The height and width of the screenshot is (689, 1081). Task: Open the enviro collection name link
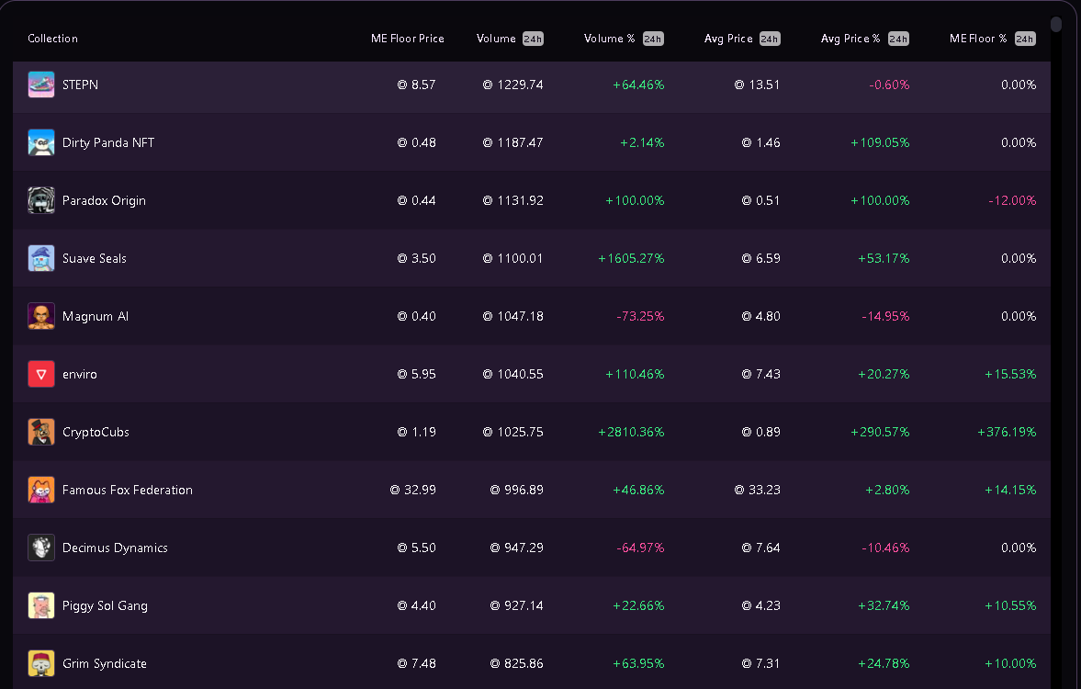[x=79, y=375]
